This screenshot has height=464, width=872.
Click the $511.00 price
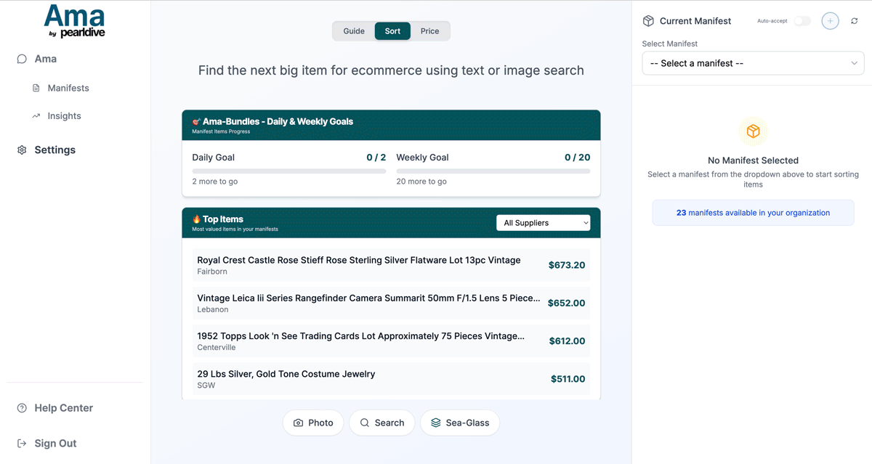[568, 378]
